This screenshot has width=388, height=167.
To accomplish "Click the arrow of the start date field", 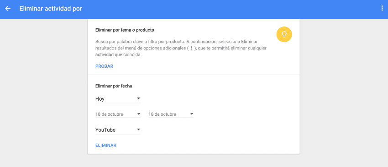I will 138,114.
